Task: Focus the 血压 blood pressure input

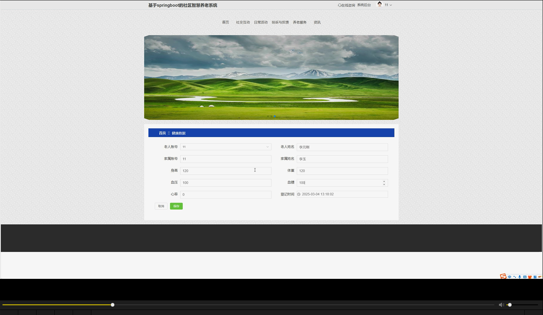Action: pyautogui.click(x=226, y=183)
